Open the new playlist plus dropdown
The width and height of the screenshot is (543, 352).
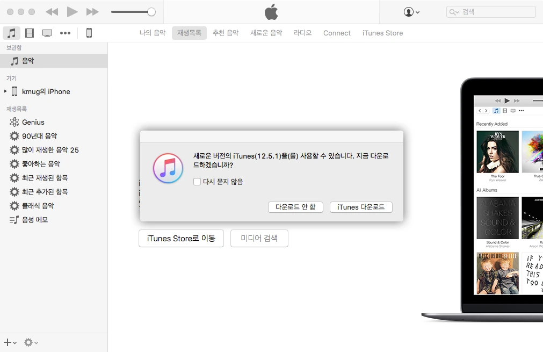tap(10, 342)
